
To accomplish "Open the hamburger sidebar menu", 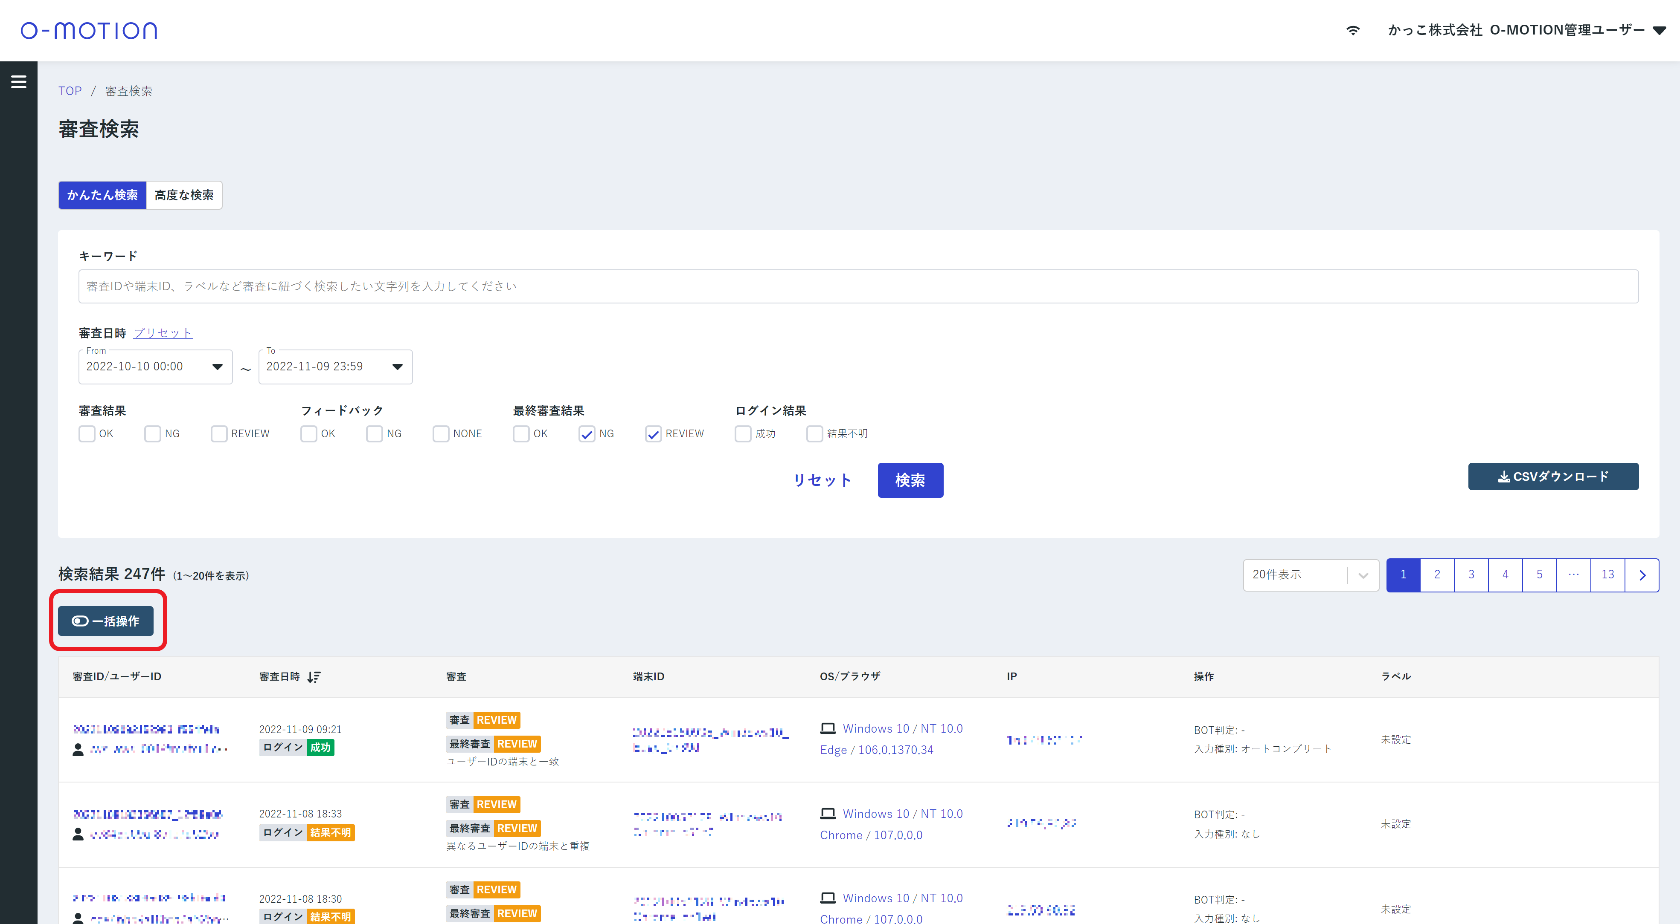I will pos(18,82).
